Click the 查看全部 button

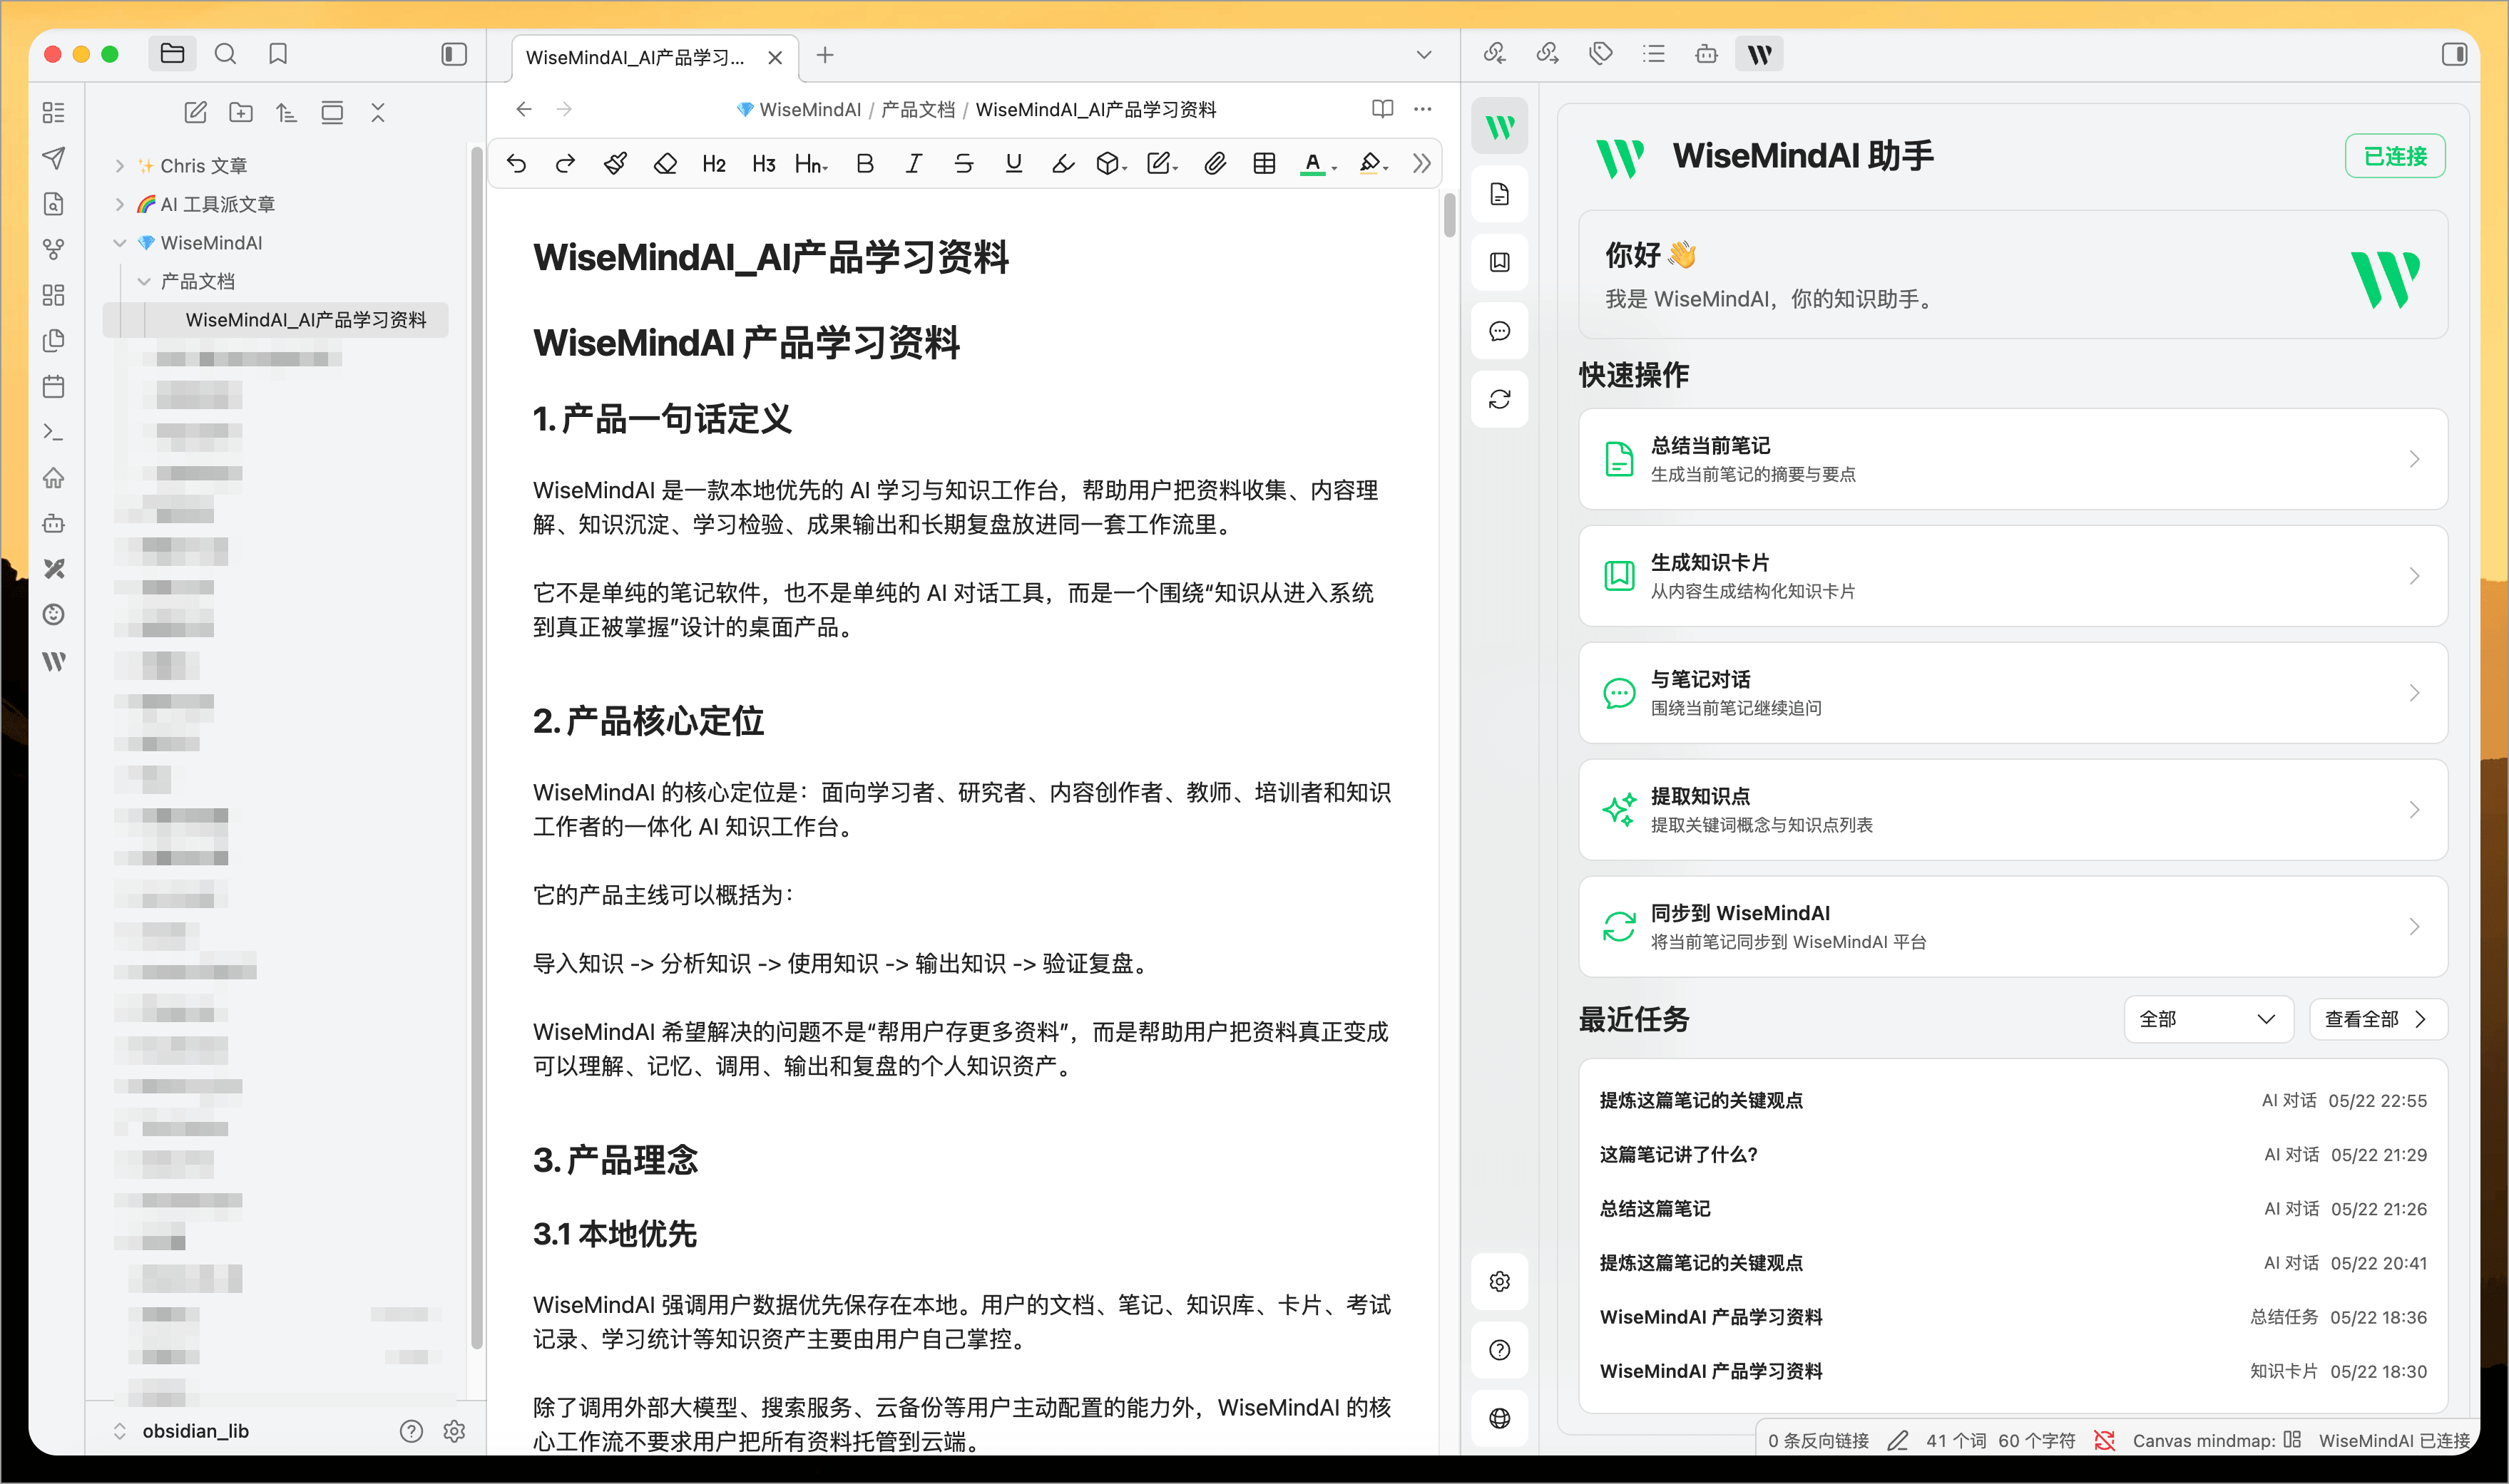pyautogui.click(x=2378, y=1020)
